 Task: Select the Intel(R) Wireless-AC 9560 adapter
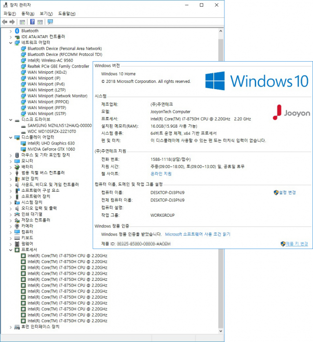point(50,60)
